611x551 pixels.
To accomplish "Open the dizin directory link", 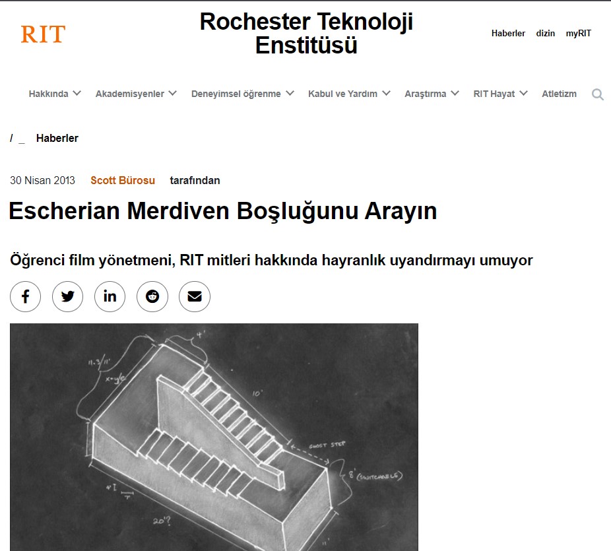I will pos(545,34).
